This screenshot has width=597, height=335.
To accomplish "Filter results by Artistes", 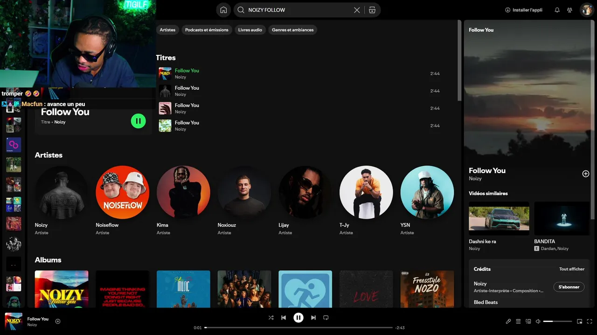I will tap(167, 30).
